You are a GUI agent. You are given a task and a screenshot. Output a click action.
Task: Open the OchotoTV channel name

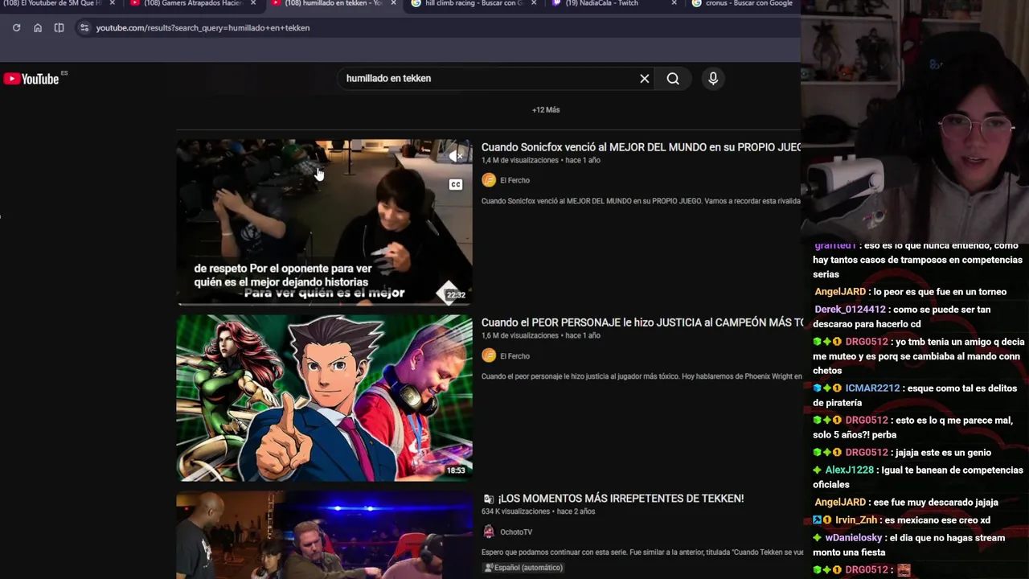[x=515, y=532]
